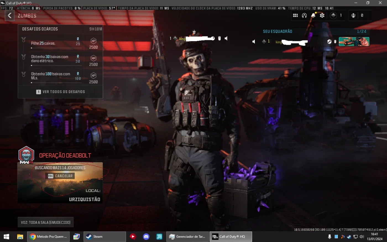Open the squad member calling card
This screenshot has width=387, height=242.
pyautogui.click(x=354, y=41)
